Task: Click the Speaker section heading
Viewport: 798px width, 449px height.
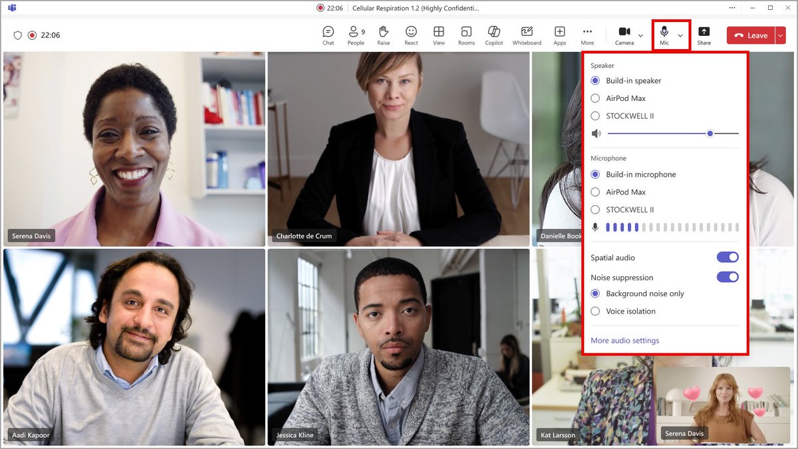Action: tap(602, 66)
